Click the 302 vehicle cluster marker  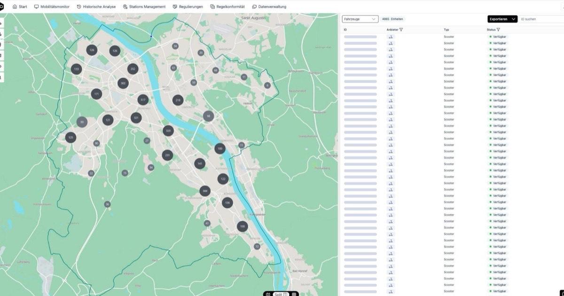(x=123, y=83)
